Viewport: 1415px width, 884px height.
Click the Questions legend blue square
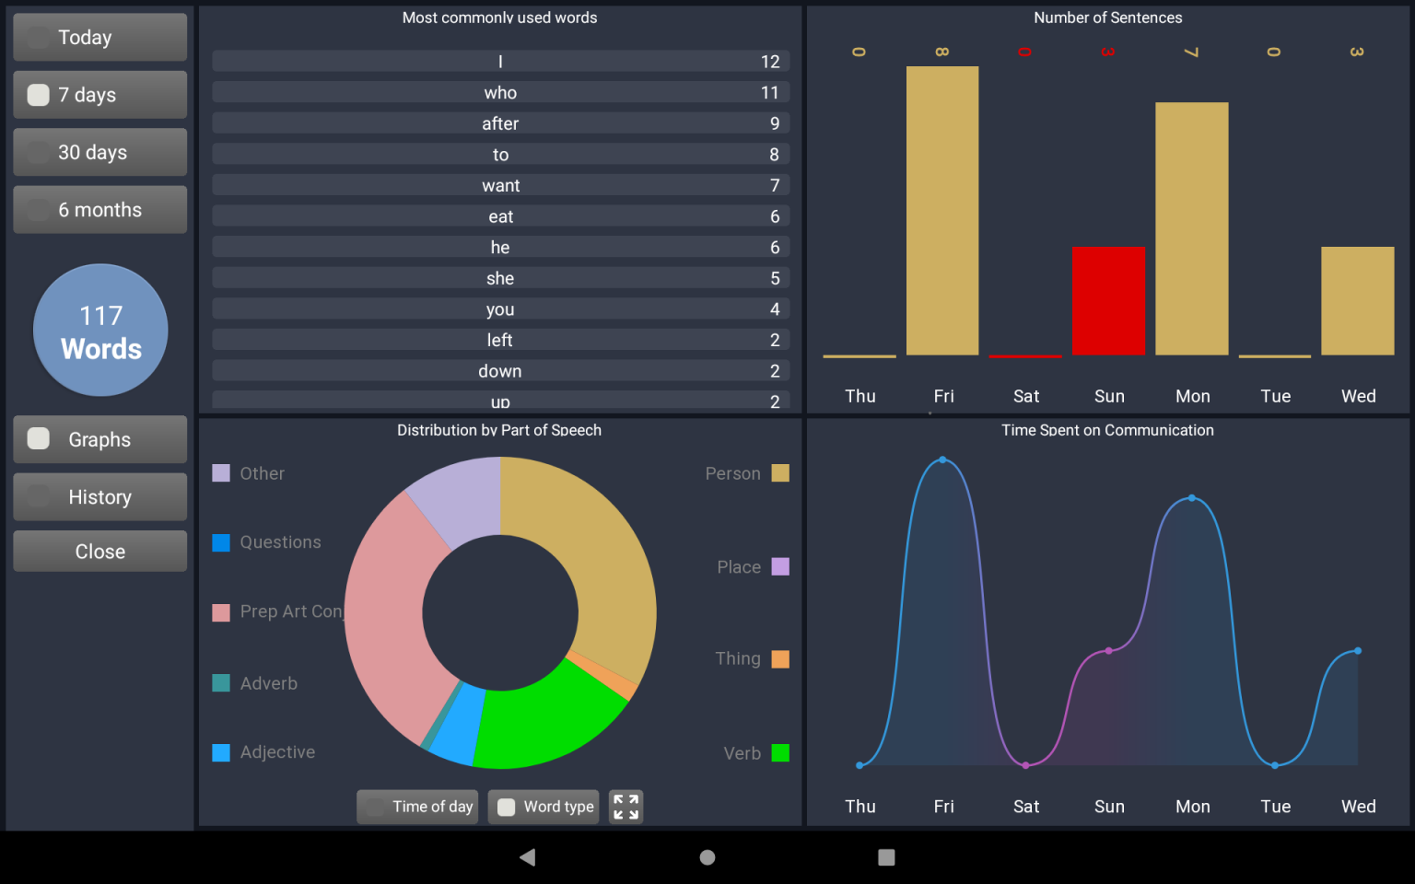point(221,542)
